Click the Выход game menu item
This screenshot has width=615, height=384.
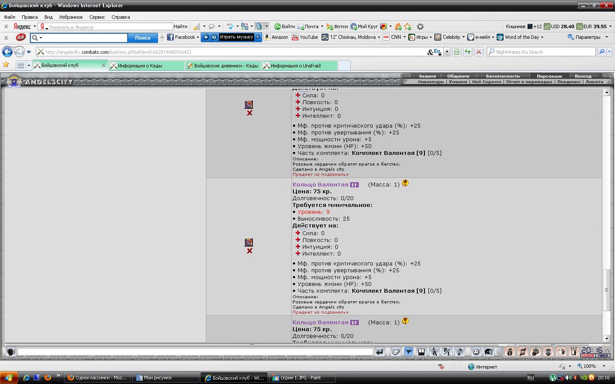pos(583,76)
